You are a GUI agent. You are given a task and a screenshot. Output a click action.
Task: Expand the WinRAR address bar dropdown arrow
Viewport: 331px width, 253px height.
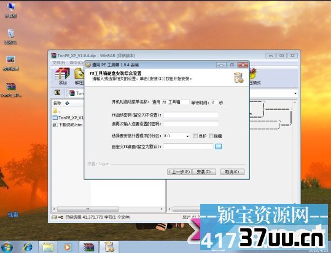click(295, 93)
